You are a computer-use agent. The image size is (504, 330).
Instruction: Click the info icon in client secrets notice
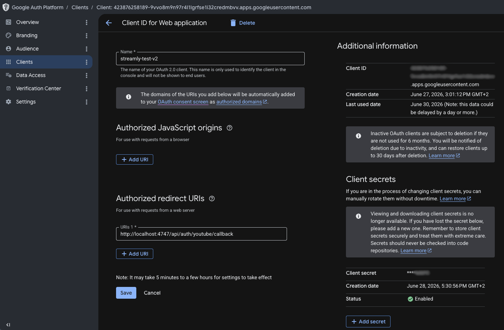pyautogui.click(x=358, y=216)
